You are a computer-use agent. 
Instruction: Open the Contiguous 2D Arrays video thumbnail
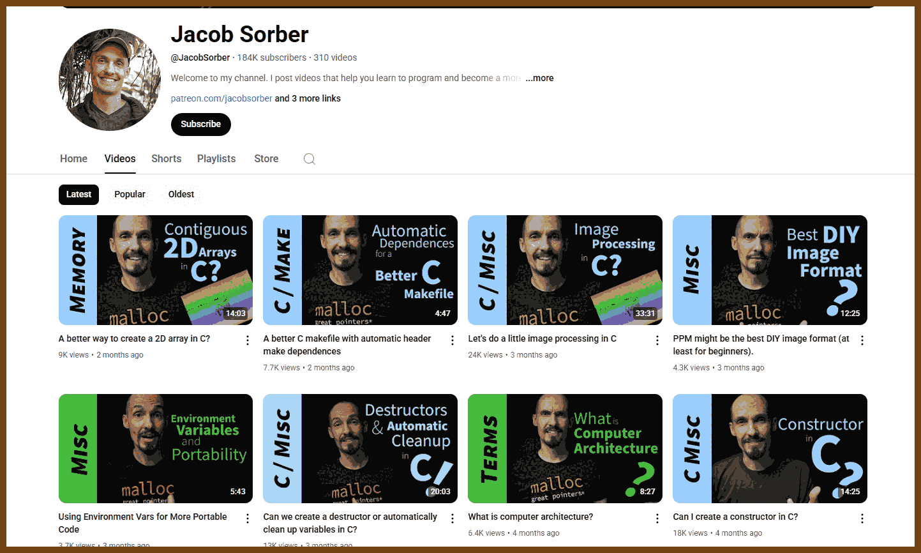pos(156,270)
